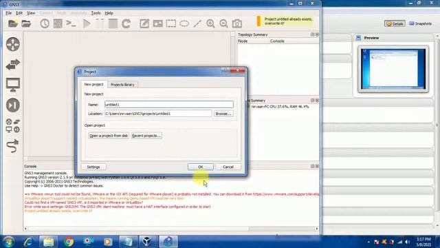
Task: Click the server nirvaan-PC CPU usage row
Action: [x=280, y=107]
